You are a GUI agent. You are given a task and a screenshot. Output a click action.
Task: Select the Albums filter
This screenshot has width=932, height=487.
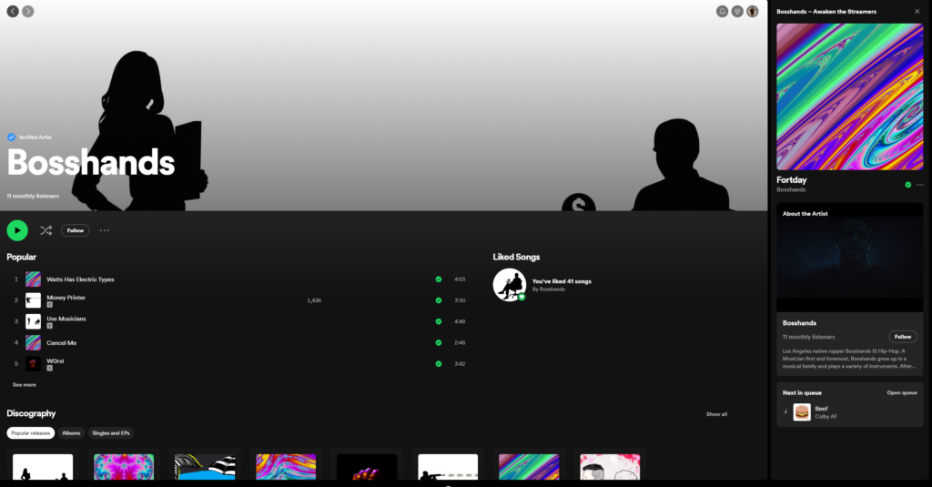point(71,433)
